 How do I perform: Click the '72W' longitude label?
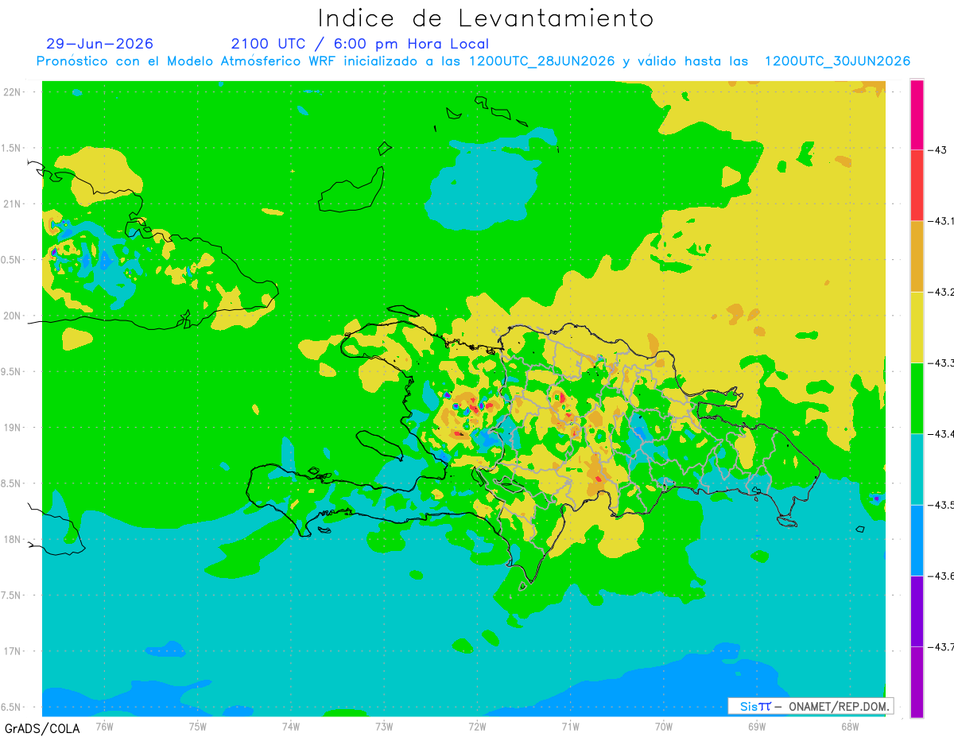point(477,726)
